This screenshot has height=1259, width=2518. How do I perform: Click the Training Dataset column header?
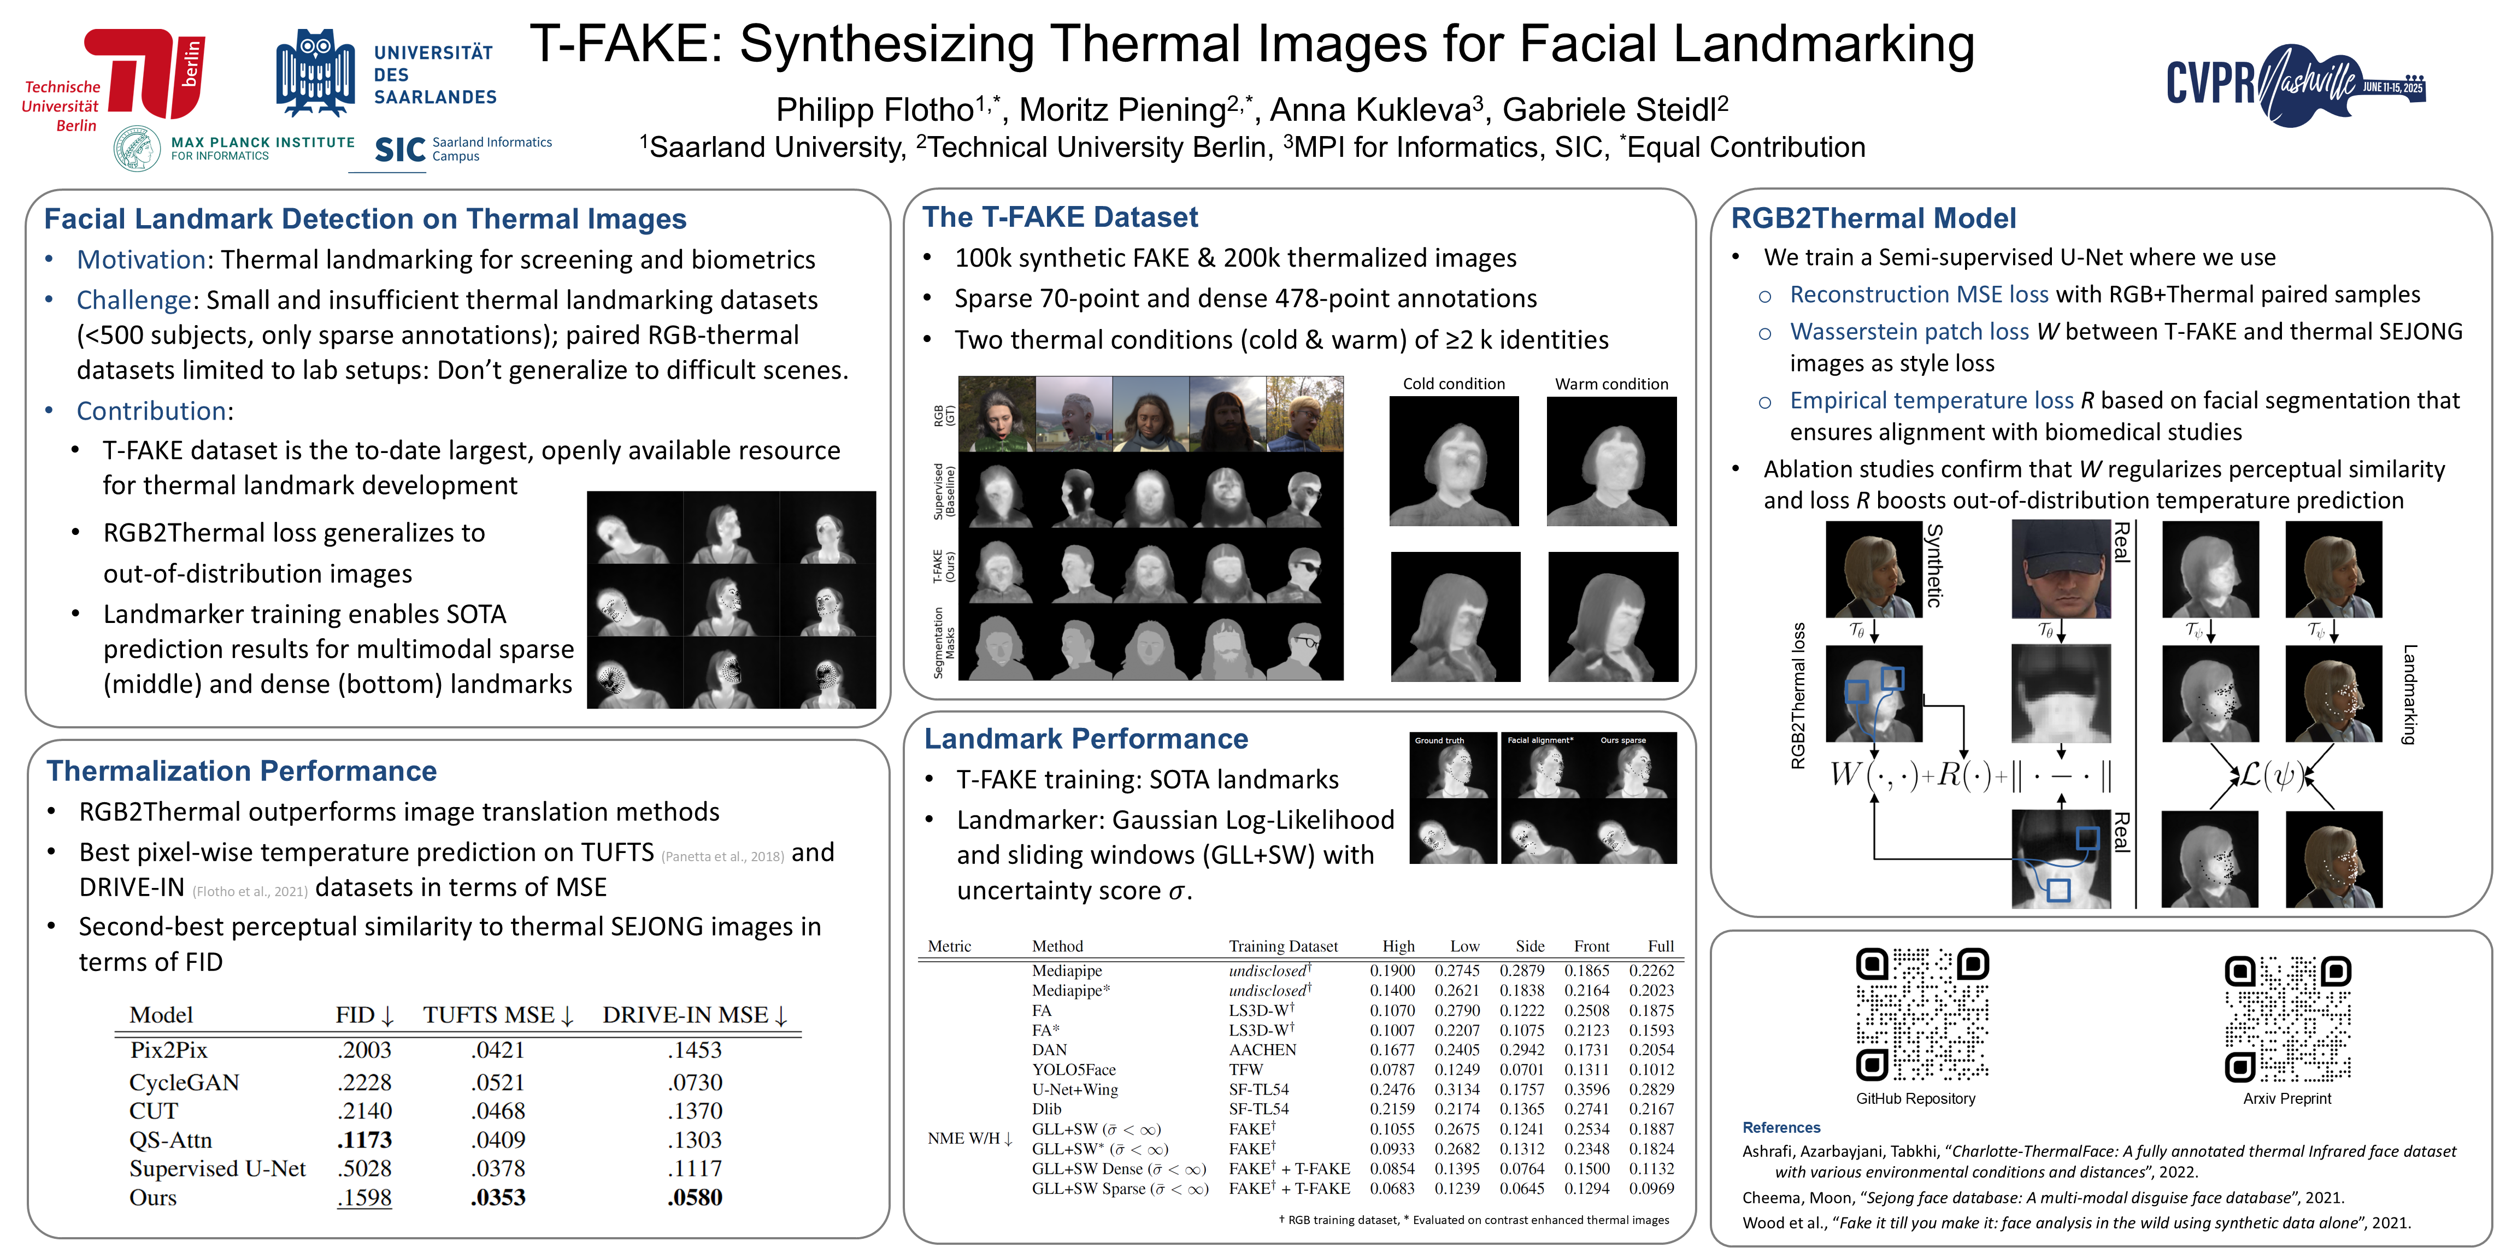1282,946
